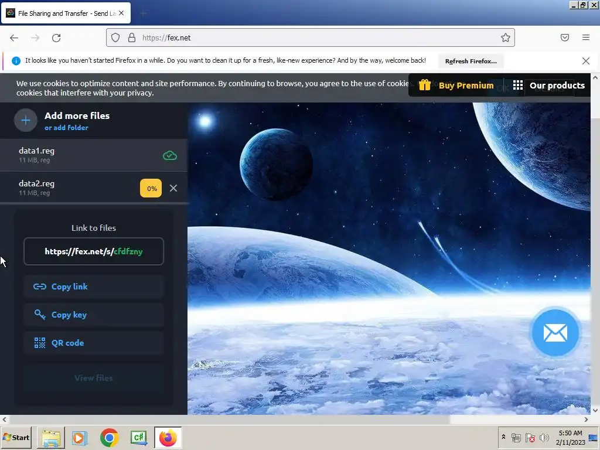
Task: Show the QR code
Action: 94,343
